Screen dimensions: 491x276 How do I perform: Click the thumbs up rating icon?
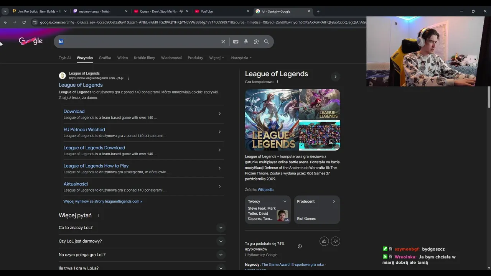point(324,241)
